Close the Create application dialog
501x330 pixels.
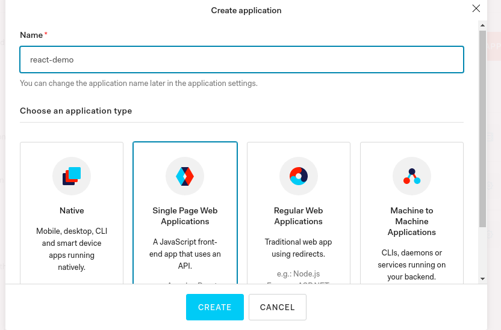(476, 8)
